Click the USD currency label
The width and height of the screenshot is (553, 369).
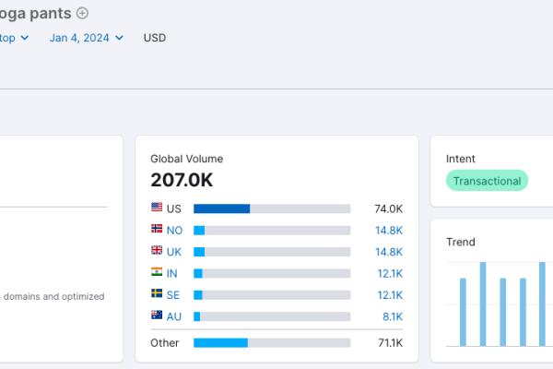(x=155, y=38)
